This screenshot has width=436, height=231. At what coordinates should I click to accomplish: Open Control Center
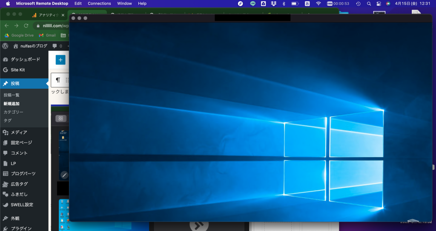[379, 3]
